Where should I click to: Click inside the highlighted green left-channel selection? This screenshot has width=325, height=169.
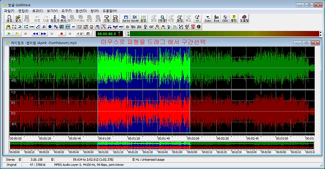point(144,68)
